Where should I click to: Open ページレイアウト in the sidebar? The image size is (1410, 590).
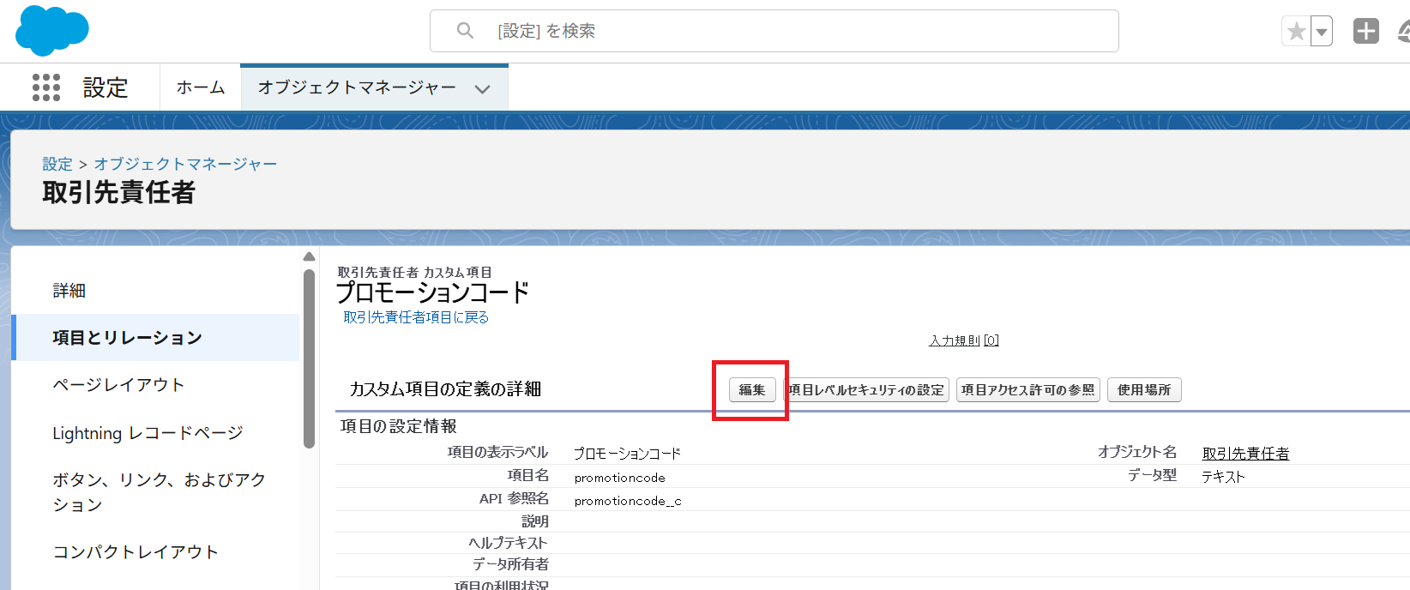(x=118, y=385)
